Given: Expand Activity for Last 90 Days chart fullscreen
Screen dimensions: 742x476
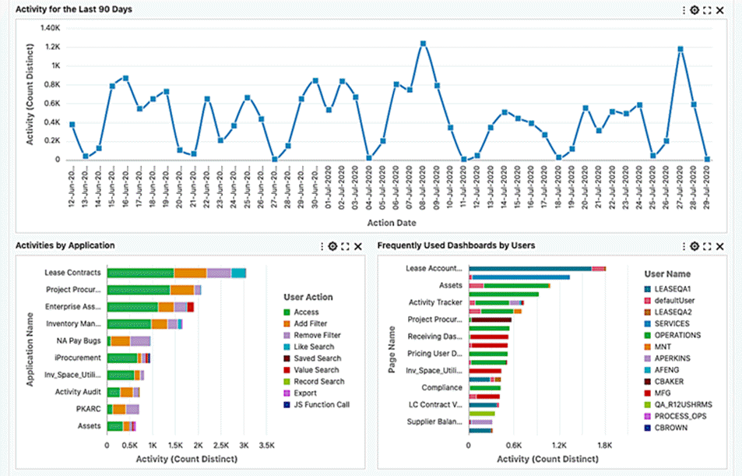Looking at the screenshot, I should click(707, 10).
